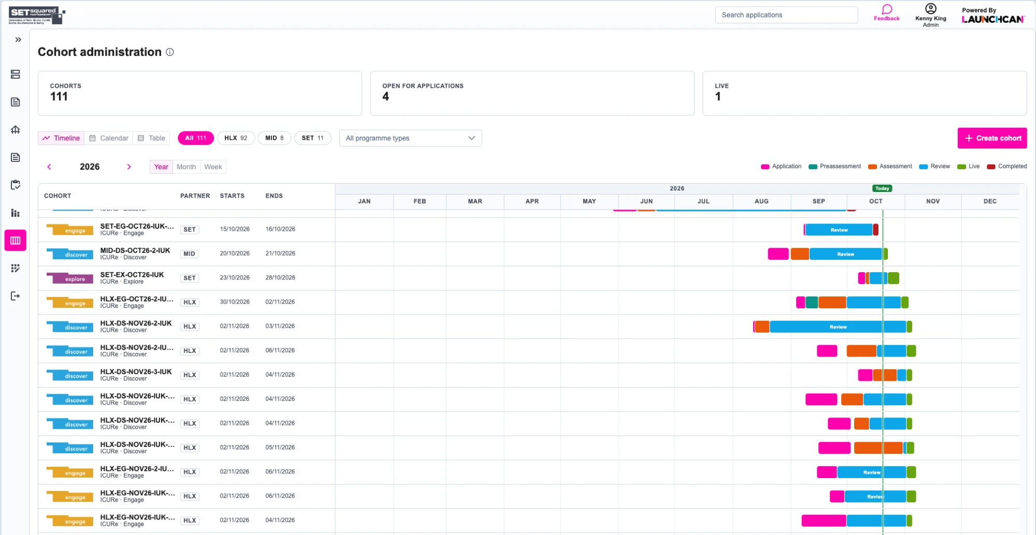Screen dimensions: 1036x535
Task: Click the Application legend colour swatch
Action: 765,167
